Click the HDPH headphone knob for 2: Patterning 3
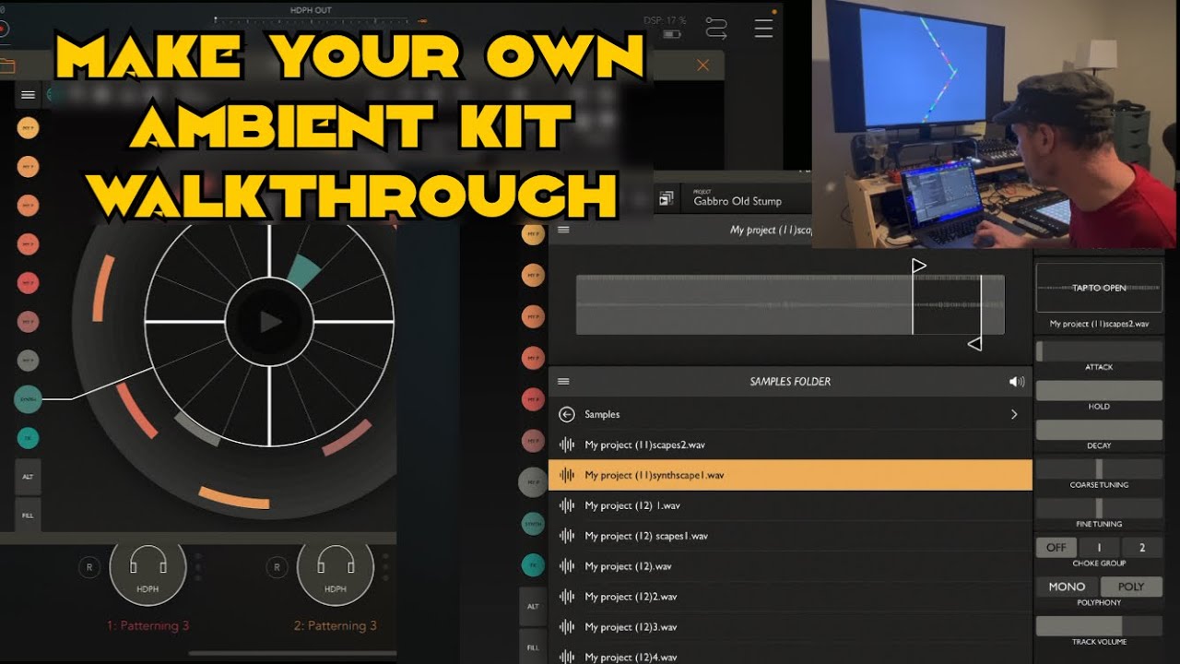 coord(336,569)
